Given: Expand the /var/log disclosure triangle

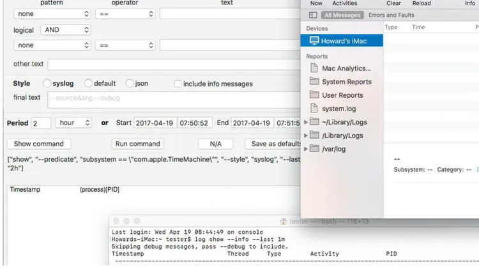Looking at the screenshot, I should (x=306, y=149).
